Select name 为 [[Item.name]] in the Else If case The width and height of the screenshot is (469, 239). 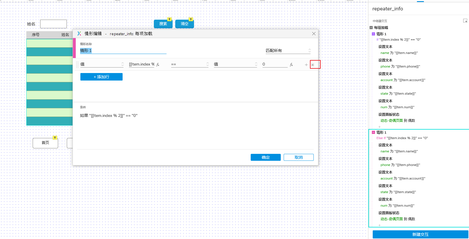(x=399, y=152)
